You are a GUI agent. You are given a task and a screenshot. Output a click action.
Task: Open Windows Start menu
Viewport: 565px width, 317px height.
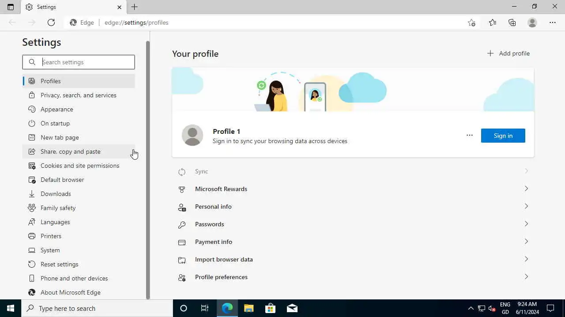click(x=11, y=308)
